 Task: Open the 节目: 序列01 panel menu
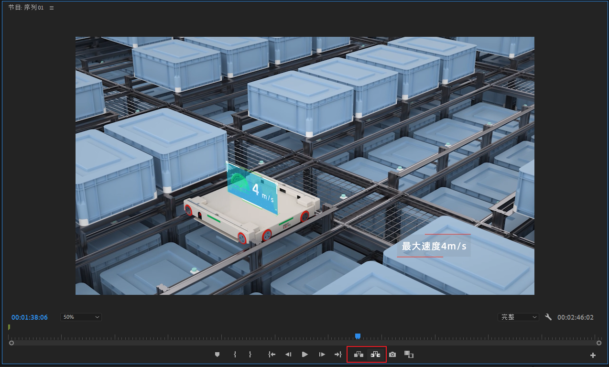(x=52, y=8)
